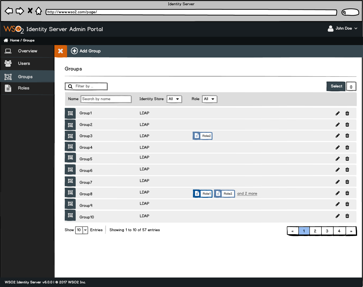Edit Group9 with pencil icon
Screen dimensions: 363x287
click(337, 204)
